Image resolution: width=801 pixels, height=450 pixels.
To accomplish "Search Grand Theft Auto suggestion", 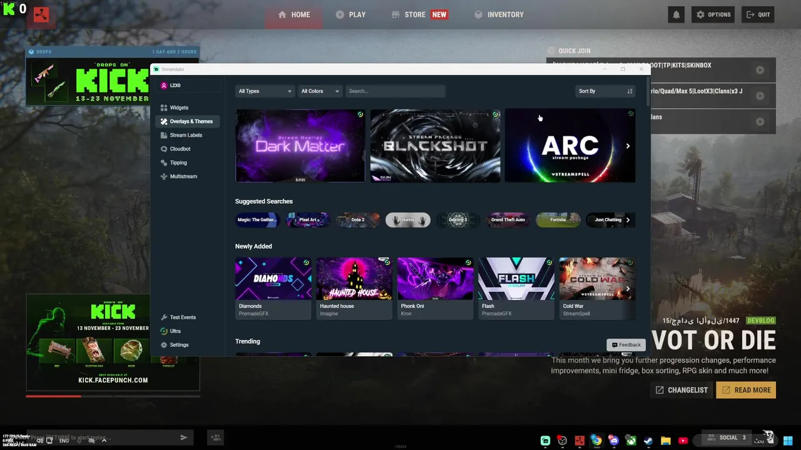I will coord(508,220).
